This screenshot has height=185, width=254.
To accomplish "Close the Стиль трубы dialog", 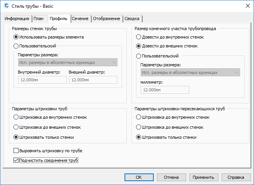I will pos(247,6).
